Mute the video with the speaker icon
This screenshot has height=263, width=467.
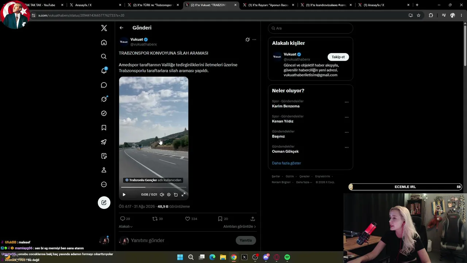(162, 195)
